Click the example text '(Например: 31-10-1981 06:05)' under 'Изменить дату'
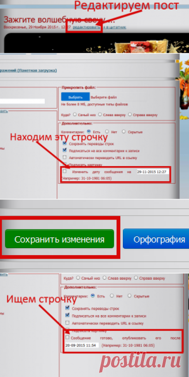 86,179
